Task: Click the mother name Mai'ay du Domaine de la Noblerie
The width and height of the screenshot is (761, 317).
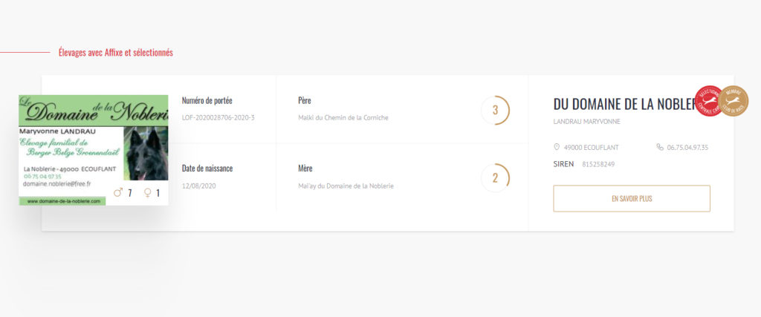Action: tap(346, 186)
